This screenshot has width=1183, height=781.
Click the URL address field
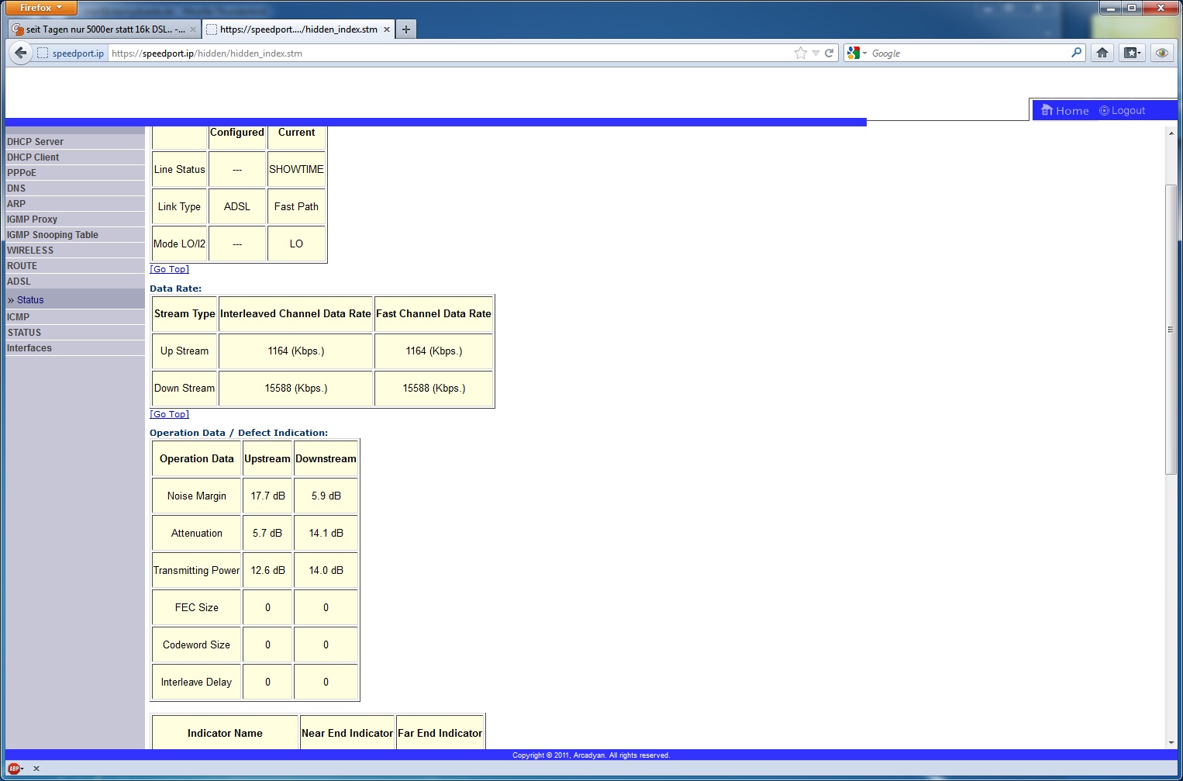pyautogui.click(x=450, y=53)
